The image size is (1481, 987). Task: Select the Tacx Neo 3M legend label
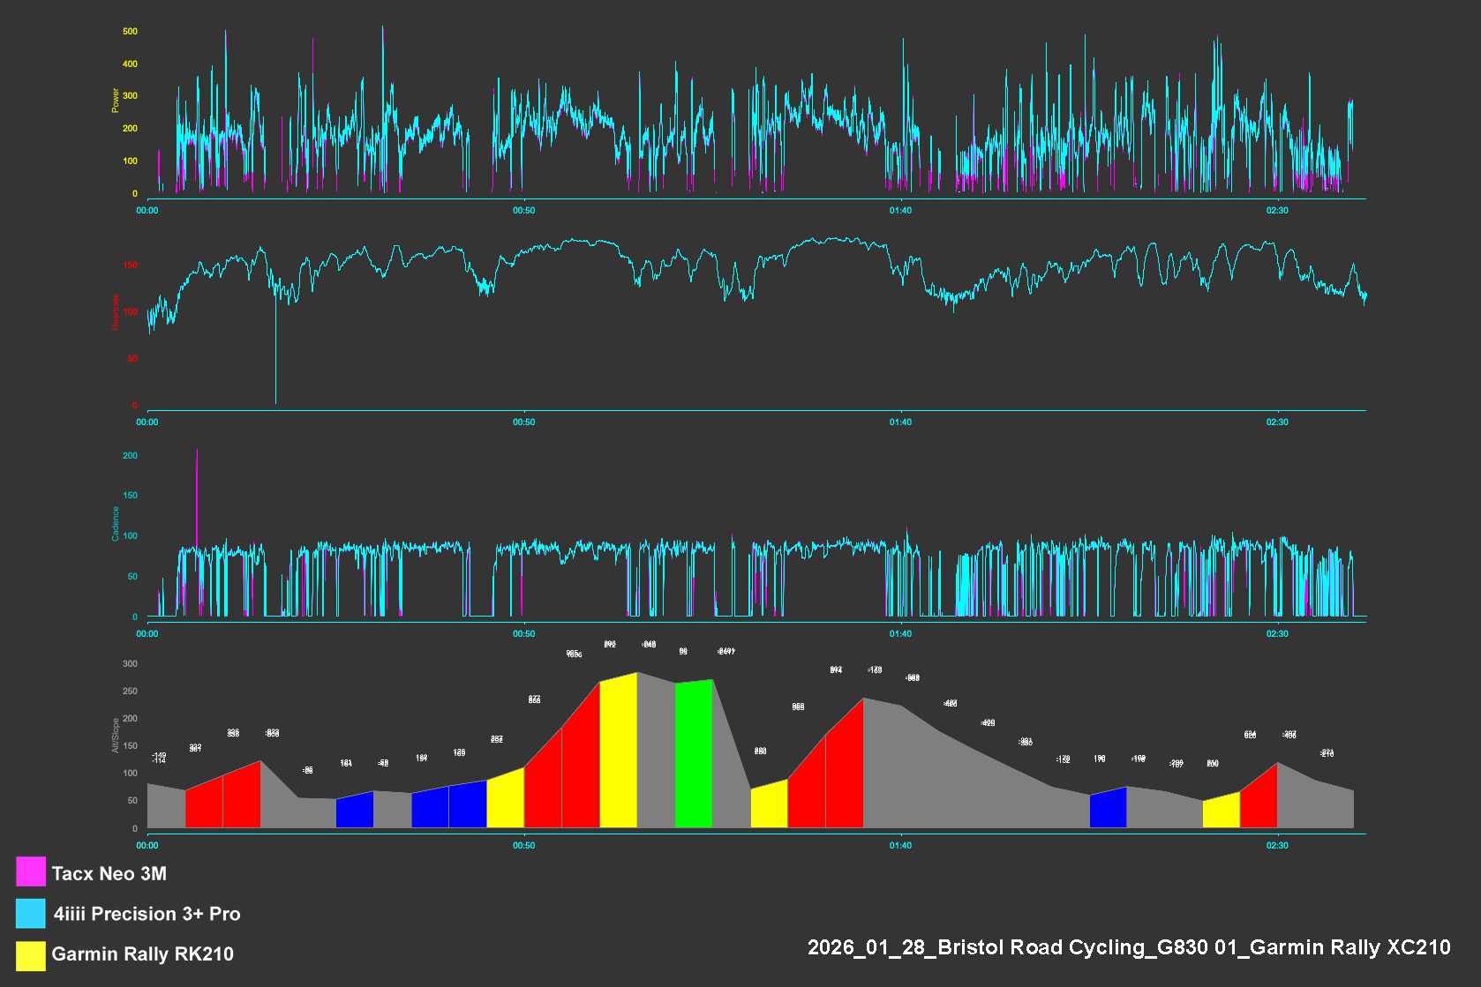[x=109, y=873]
